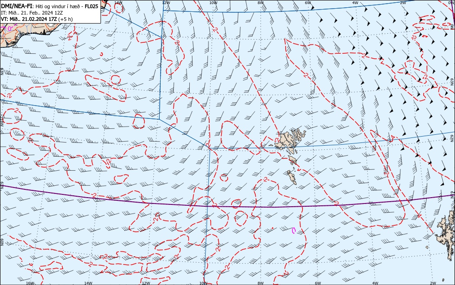Click the '62N' label on the right edge
Screen dimensions: 455x285
click(452, 137)
